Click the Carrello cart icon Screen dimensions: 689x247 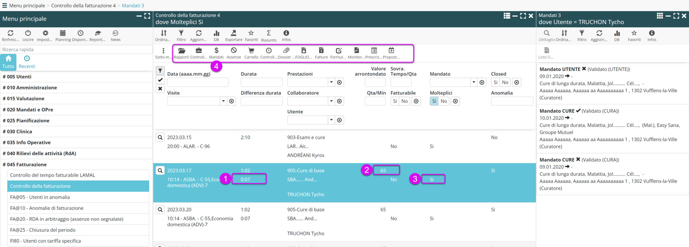[x=251, y=51]
